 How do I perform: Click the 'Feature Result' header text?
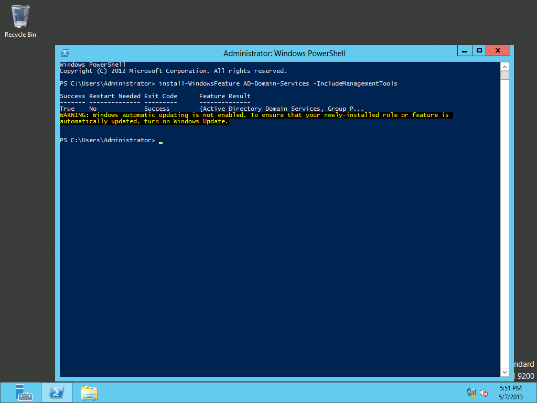click(x=224, y=96)
